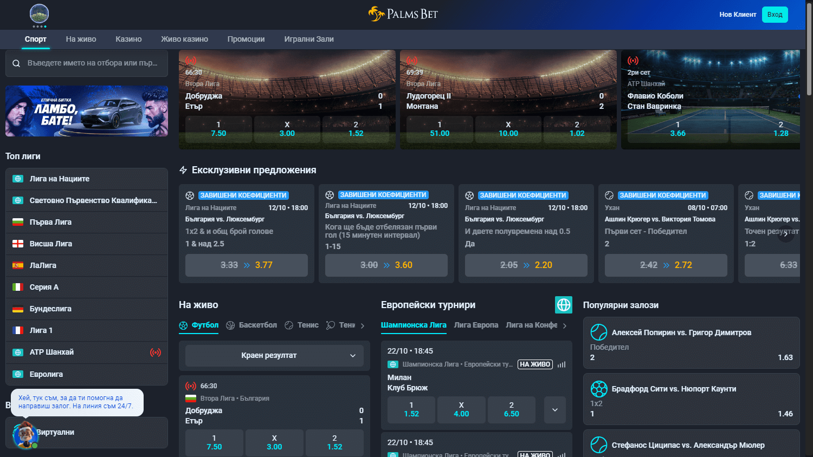Click the search magnifier icon
Viewport: 813px width, 457px height.
(x=16, y=63)
